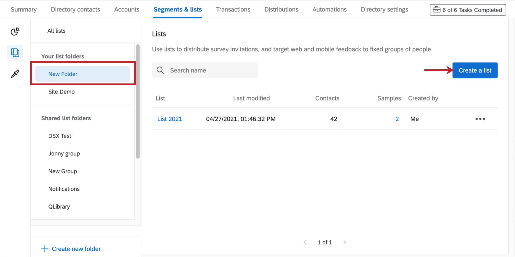
Task: Sort by Last modified column header
Action: coord(251,98)
